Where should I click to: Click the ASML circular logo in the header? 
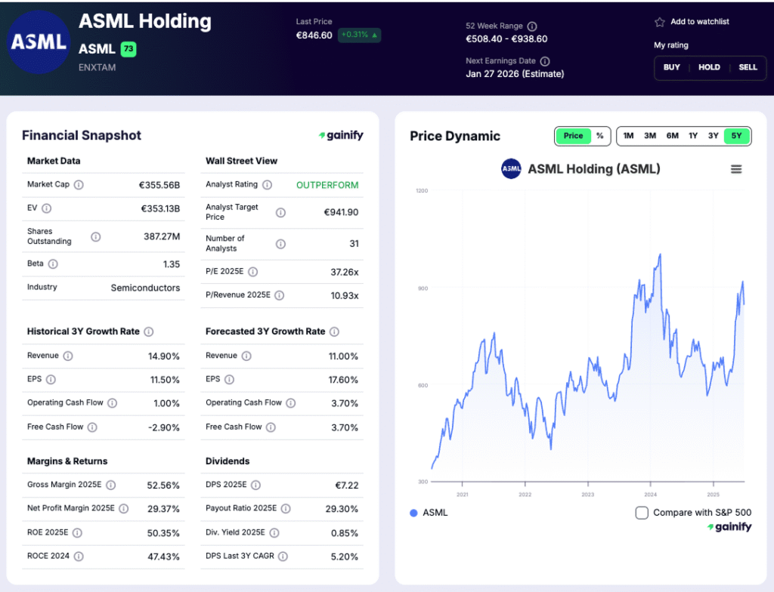click(39, 42)
